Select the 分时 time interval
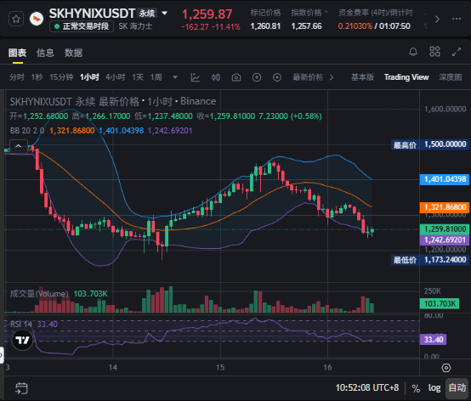Screen dimensions: 471x401 (17, 77)
